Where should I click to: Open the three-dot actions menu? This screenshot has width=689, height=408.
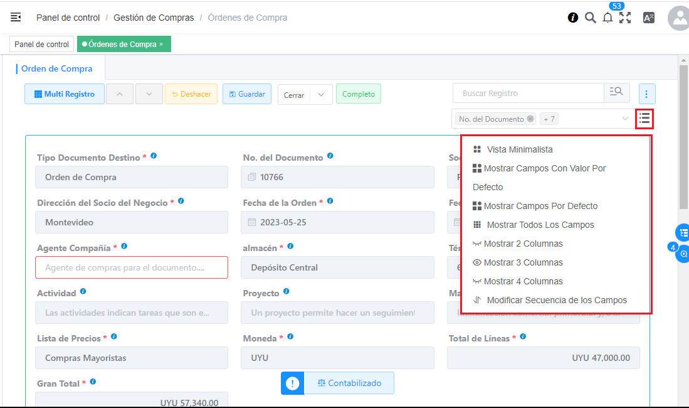[646, 94]
